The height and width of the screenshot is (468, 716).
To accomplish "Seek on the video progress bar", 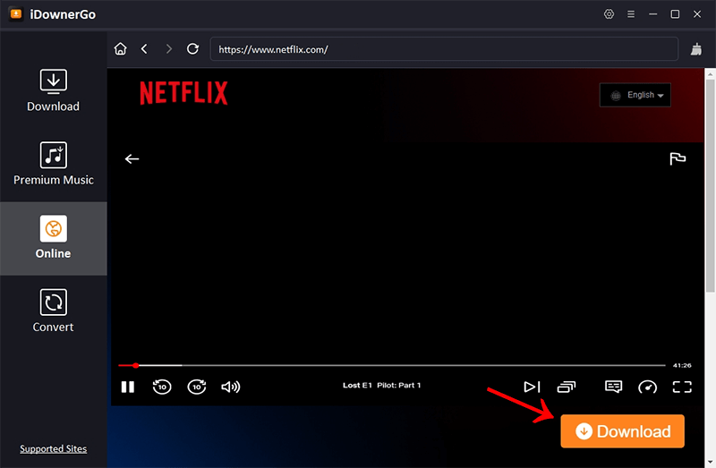I will pyautogui.click(x=392, y=365).
